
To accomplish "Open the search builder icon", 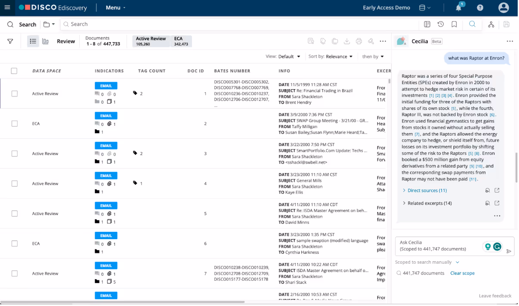I will [427, 25].
